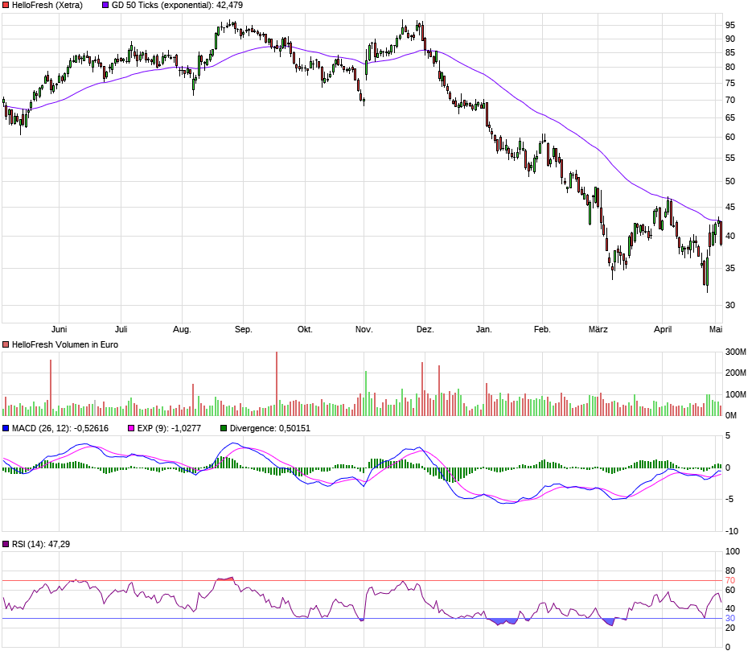This screenshot has width=756, height=655.
Task: Click the red HelloFresh (Xetra) legend swatch
Action: pyautogui.click(x=6, y=6)
